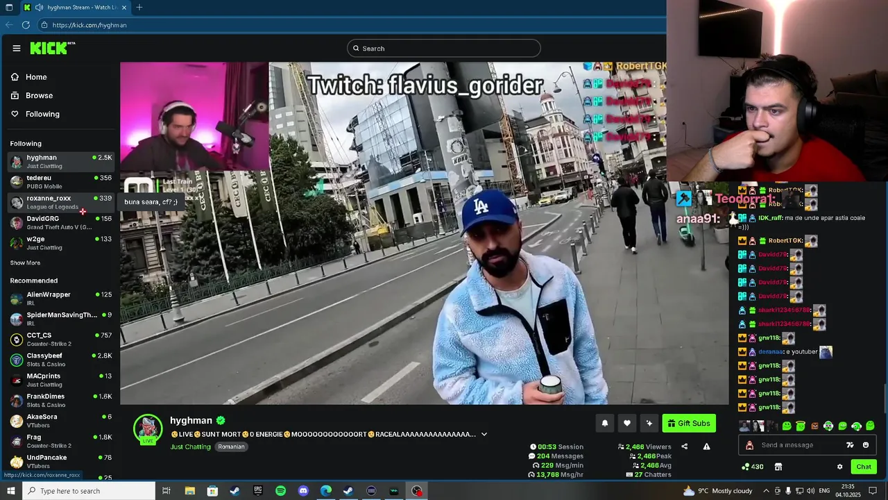This screenshot has height=500, width=888.
Task: Focus the Kick search box
Action: point(444,49)
